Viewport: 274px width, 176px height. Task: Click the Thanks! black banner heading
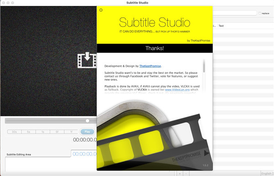(x=155, y=48)
